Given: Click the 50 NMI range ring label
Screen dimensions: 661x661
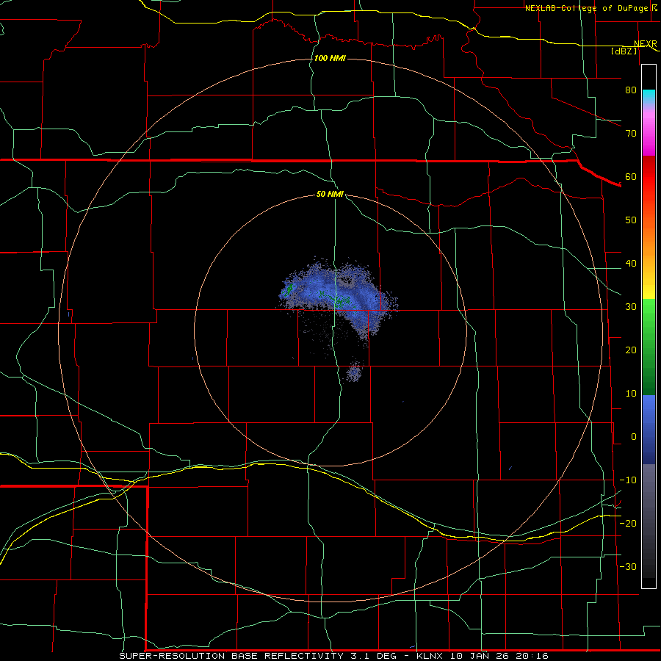Looking at the screenshot, I should pyautogui.click(x=330, y=195).
